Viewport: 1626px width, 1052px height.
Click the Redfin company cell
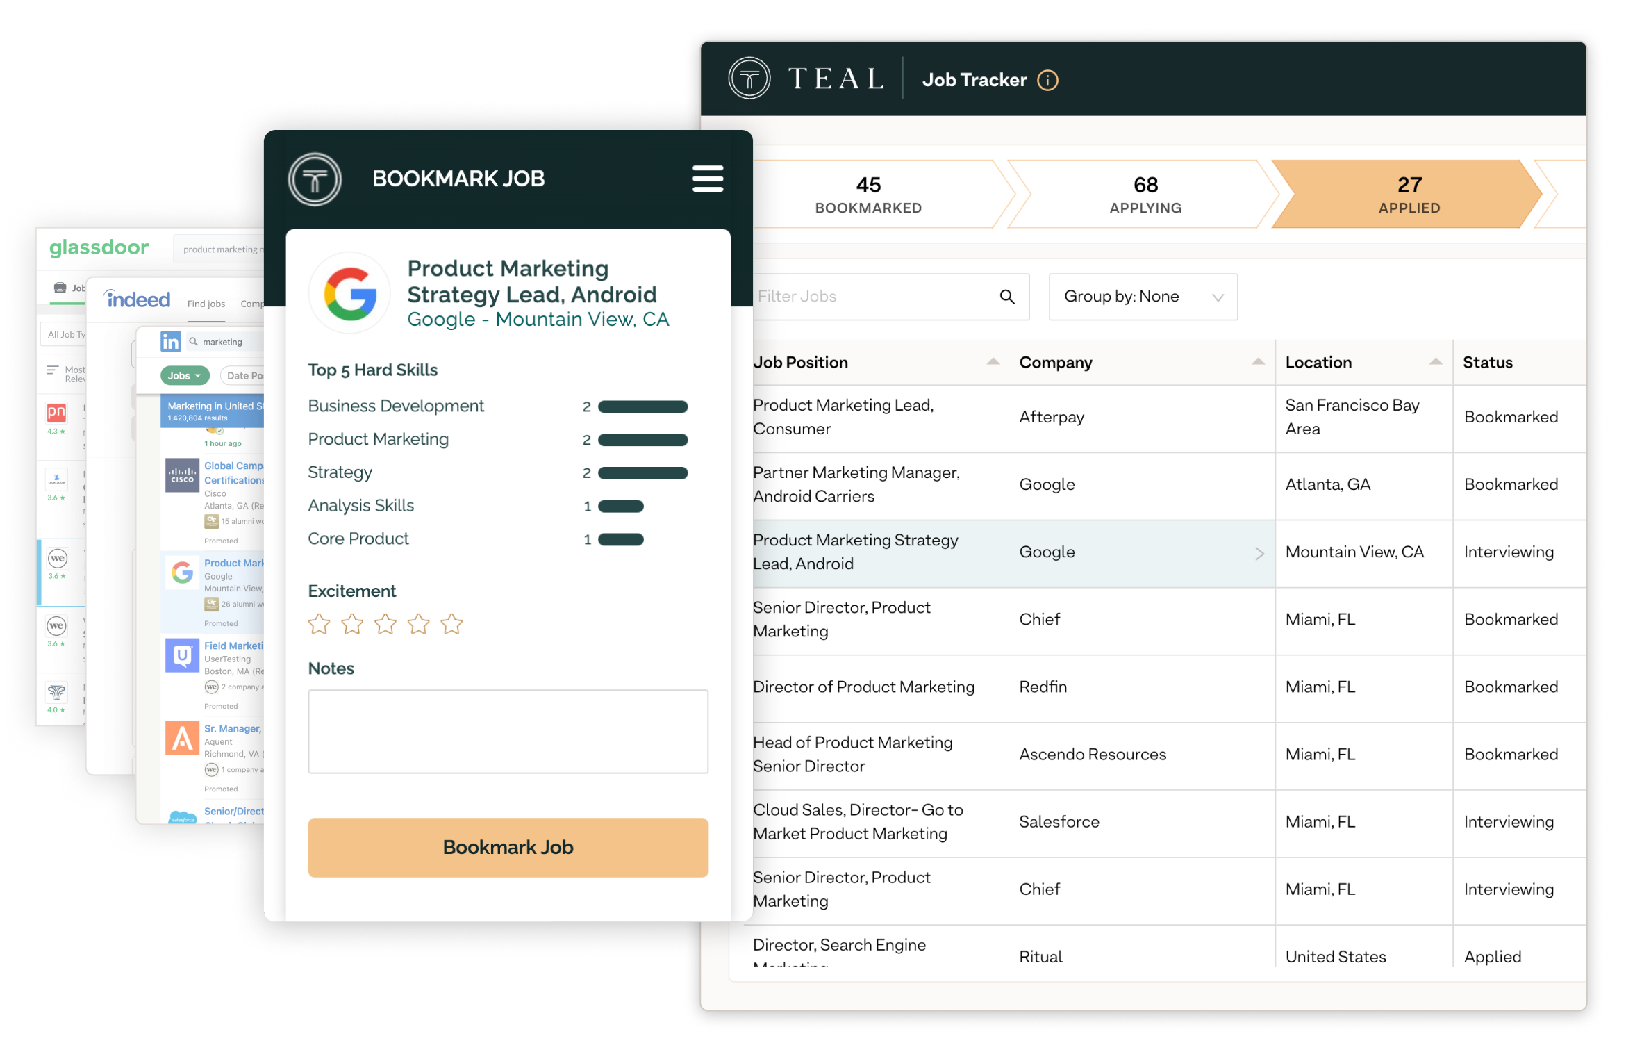1043,687
